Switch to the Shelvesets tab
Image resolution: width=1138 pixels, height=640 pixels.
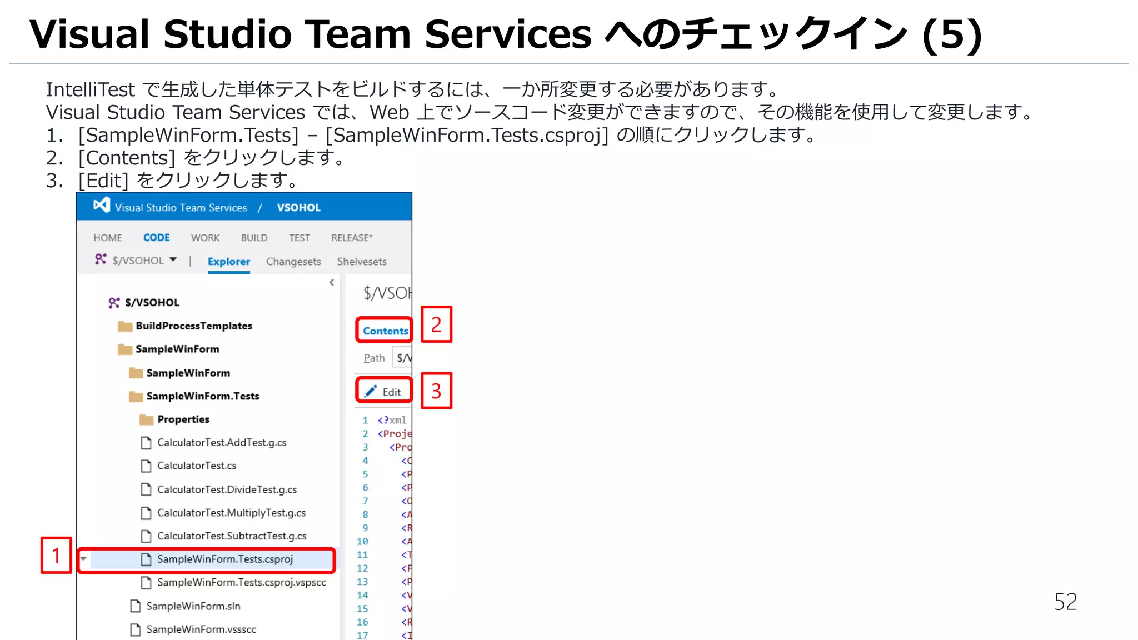(x=362, y=262)
